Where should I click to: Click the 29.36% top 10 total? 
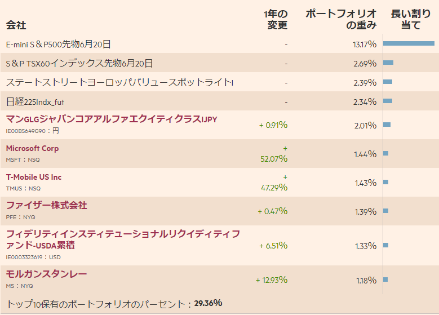[x=208, y=303]
